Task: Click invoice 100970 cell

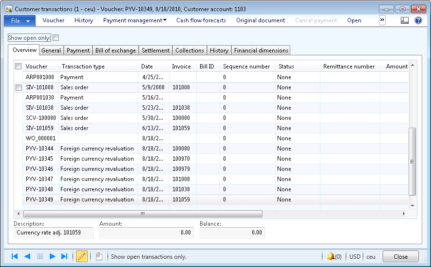Action: coord(183,159)
